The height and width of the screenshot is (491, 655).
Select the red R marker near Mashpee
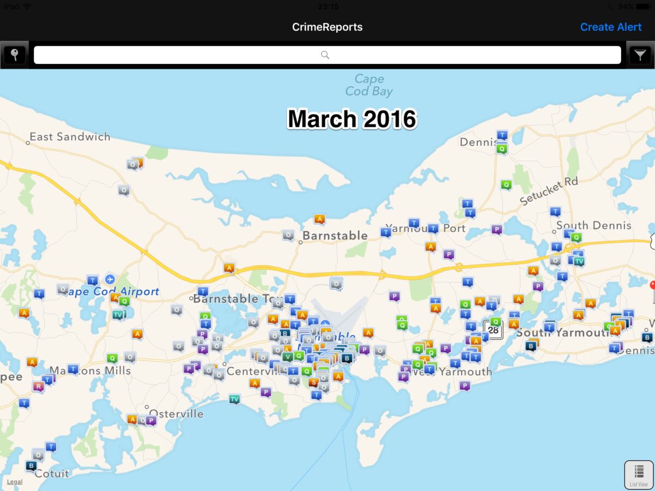(x=38, y=386)
